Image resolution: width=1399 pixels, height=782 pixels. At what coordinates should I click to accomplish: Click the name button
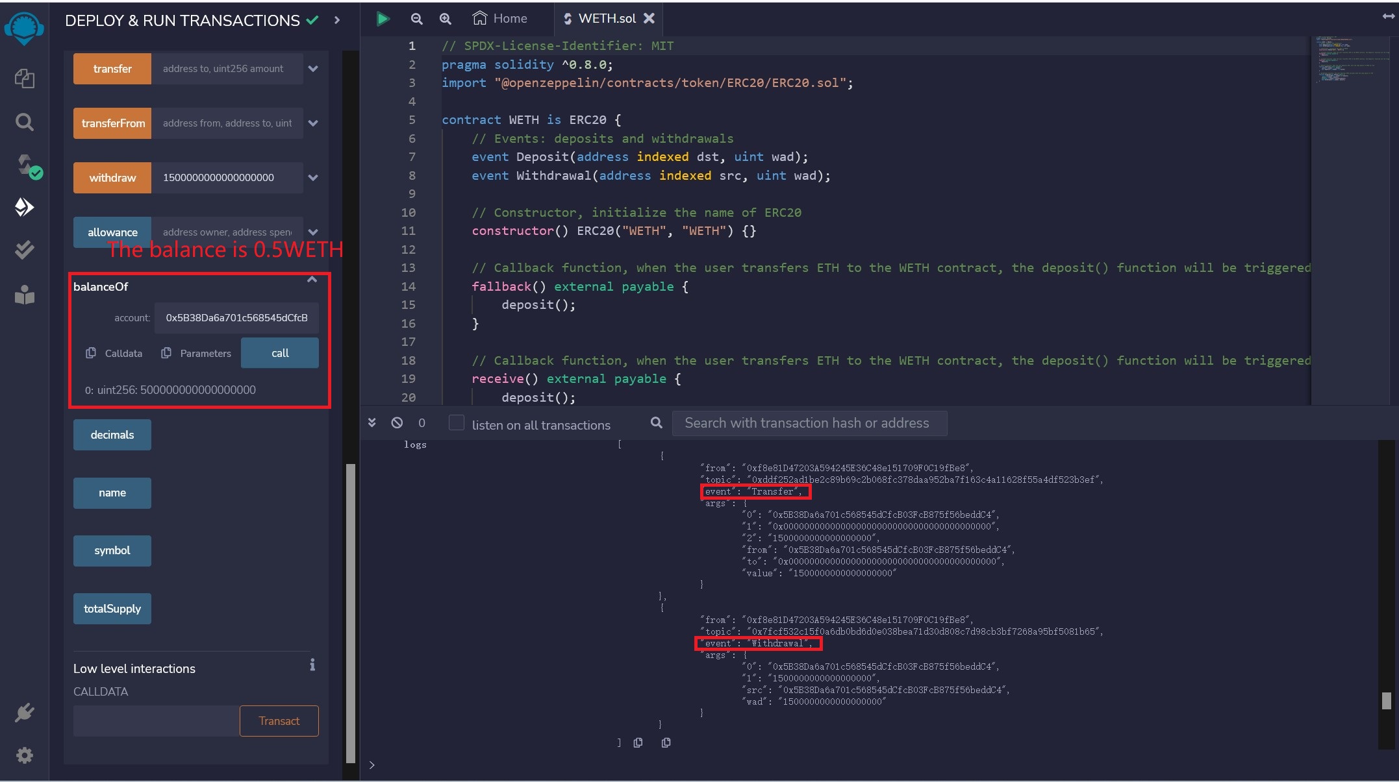pos(112,493)
